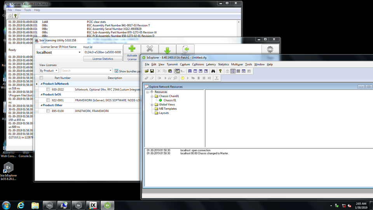373x210 pixels.
Task: Click the yellow question mark help icon
Action: pos(220,71)
